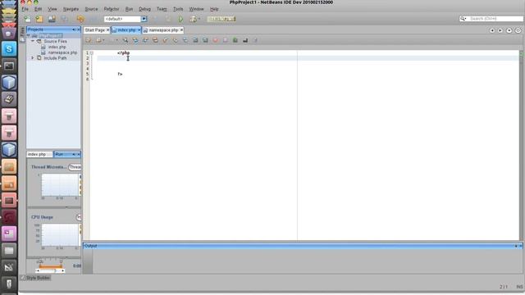The height and width of the screenshot is (295, 525).
Task: Click the orange timeline range slider
Action: tap(50, 266)
